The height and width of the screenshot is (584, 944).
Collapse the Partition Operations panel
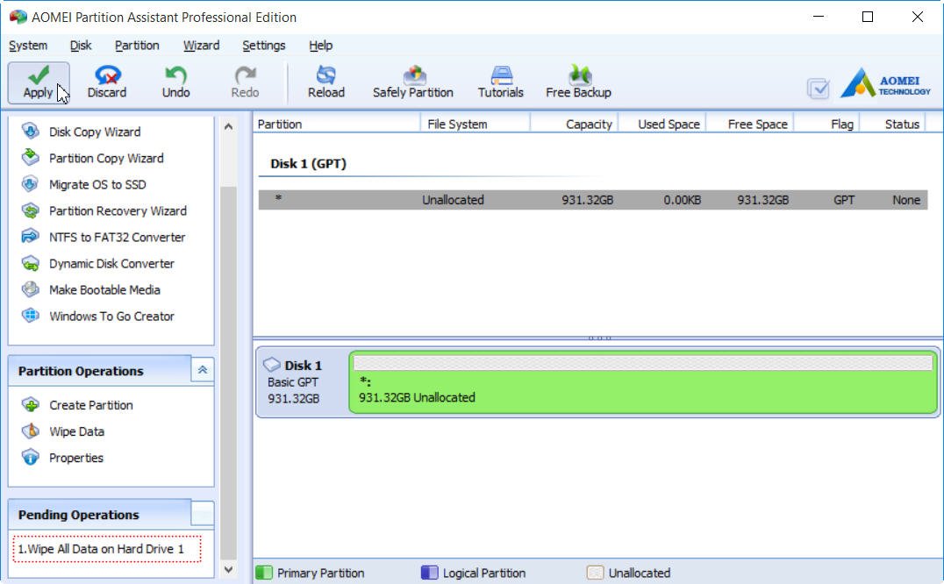(x=203, y=370)
